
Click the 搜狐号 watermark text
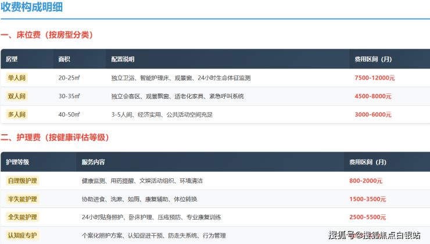click(x=343, y=235)
